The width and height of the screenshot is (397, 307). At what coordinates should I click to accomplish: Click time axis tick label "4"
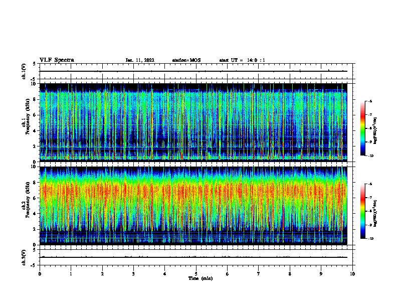(165, 274)
